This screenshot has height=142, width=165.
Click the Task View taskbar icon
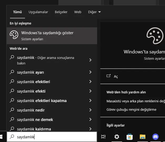(103, 137)
